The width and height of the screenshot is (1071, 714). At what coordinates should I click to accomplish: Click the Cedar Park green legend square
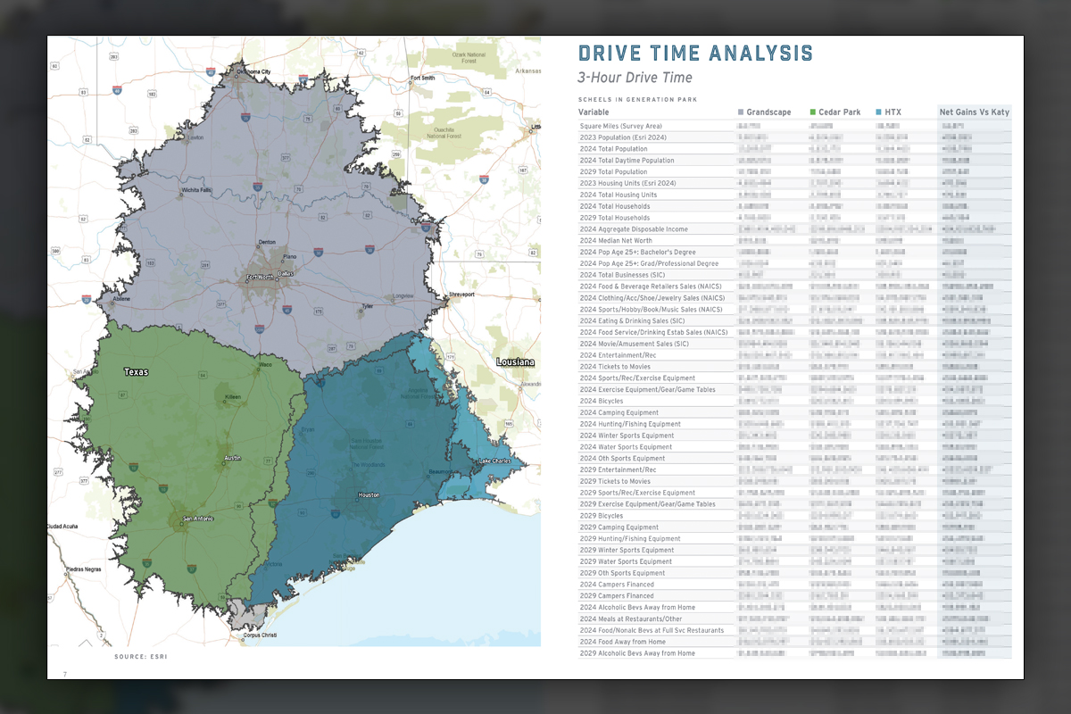812,112
